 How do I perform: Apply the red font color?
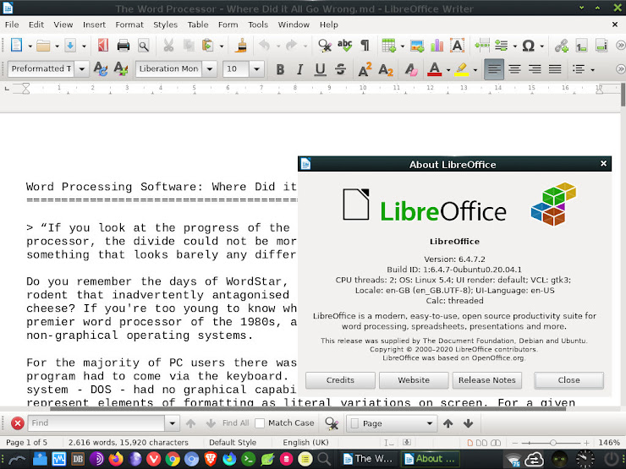pyautogui.click(x=434, y=69)
